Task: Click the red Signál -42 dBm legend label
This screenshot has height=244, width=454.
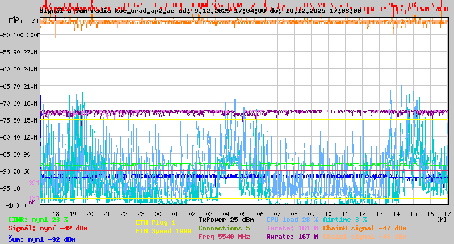Action: (48, 228)
